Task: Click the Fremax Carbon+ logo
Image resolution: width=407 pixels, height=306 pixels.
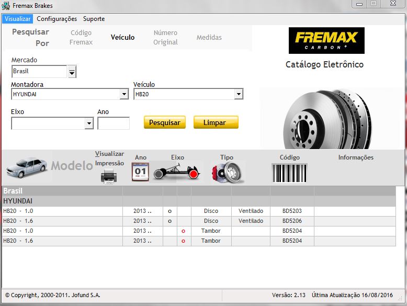Action: (x=326, y=40)
